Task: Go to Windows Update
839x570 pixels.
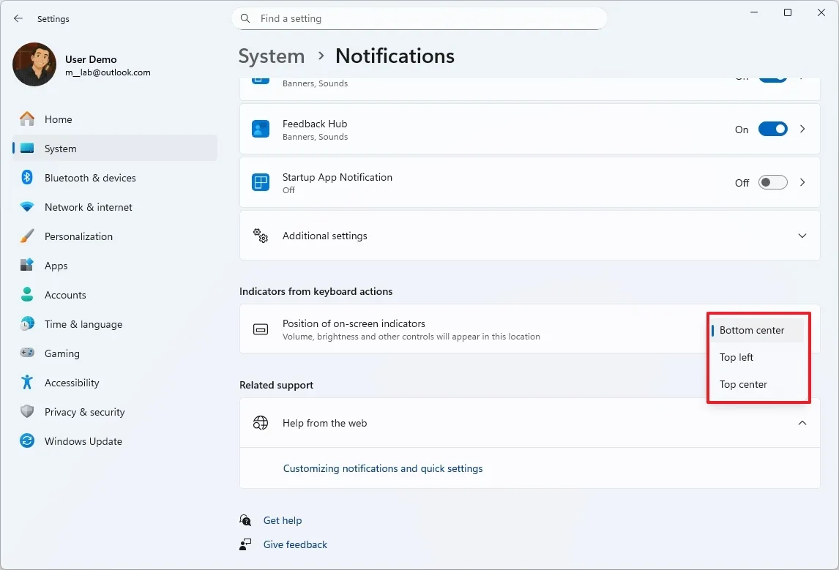Action: click(83, 440)
